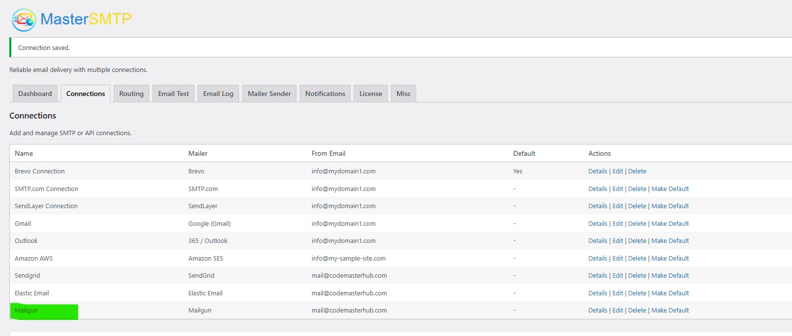View Details for the Mailgun connection

[597, 311]
